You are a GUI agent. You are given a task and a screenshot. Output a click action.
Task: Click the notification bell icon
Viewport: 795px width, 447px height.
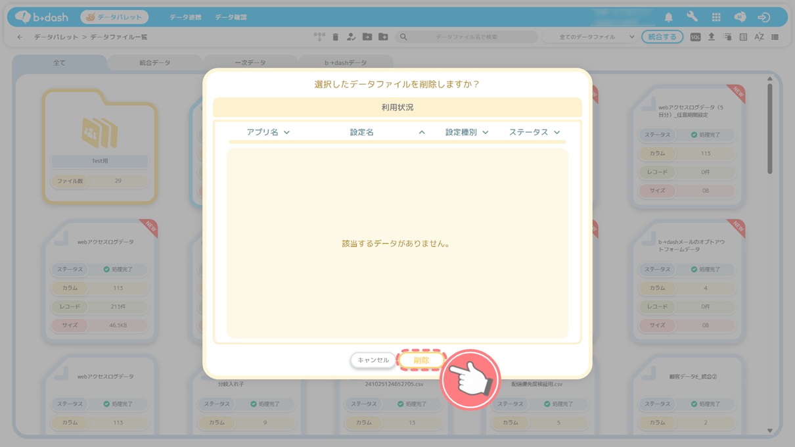coord(668,18)
